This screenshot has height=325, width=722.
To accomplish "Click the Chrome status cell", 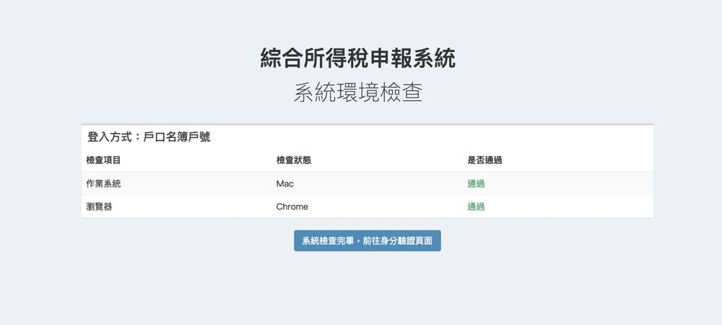I will point(292,207).
